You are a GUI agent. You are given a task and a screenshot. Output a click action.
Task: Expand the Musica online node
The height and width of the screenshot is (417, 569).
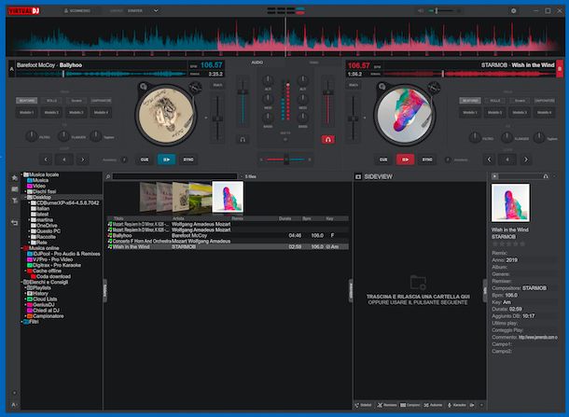(21, 248)
